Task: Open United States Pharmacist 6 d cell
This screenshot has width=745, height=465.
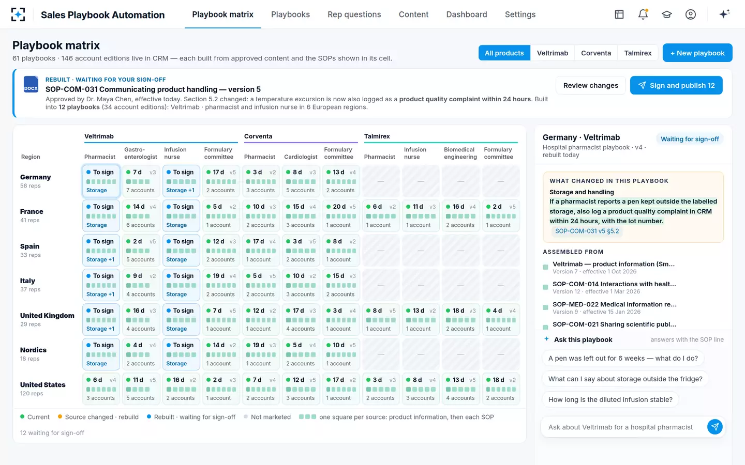Action: point(101,389)
